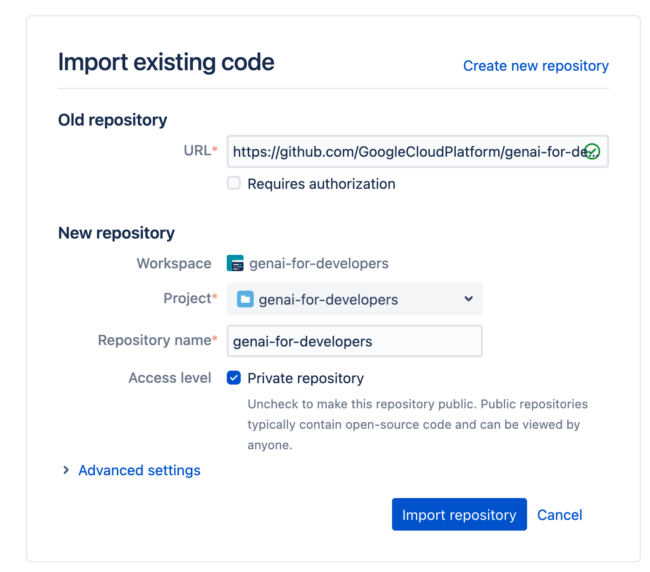Follow the Create new repository link

(535, 66)
